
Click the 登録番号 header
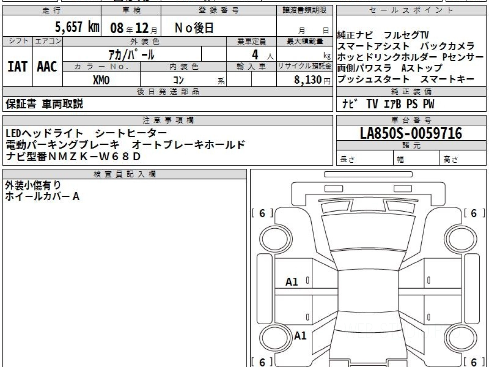pyautogui.click(x=218, y=11)
